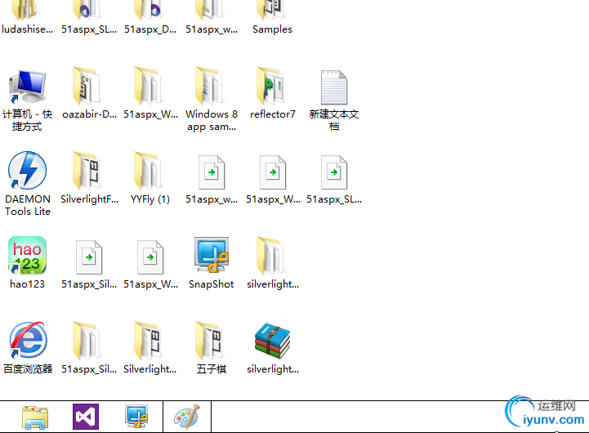Click the Samples folder label
Viewport: 589px width, 433px height.
[x=272, y=29]
